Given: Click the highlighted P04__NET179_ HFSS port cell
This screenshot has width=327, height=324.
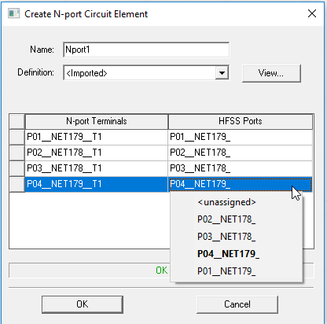Looking at the screenshot, I should [241, 184].
